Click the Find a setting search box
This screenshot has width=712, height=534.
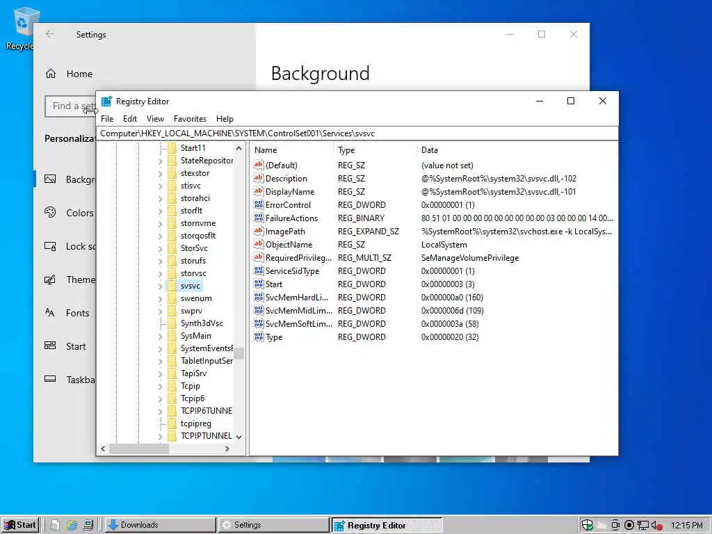[70, 106]
